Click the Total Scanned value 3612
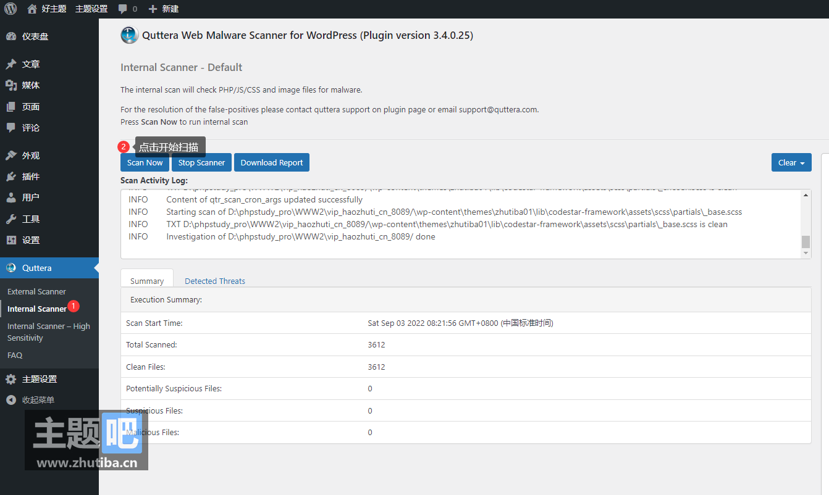The height and width of the screenshot is (495, 829). (x=376, y=344)
